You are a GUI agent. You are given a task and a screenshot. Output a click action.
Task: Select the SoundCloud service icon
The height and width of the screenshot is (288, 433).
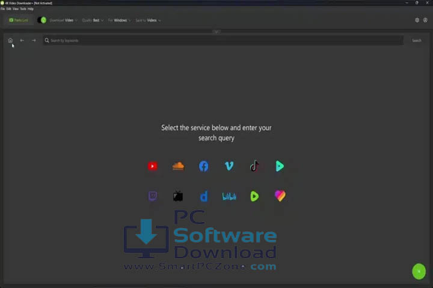(178, 166)
